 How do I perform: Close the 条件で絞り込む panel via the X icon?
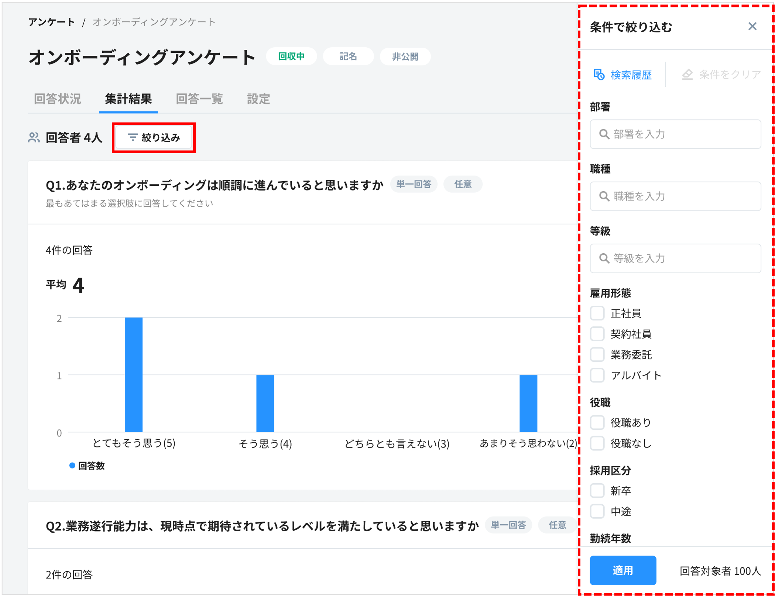click(752, 27)
